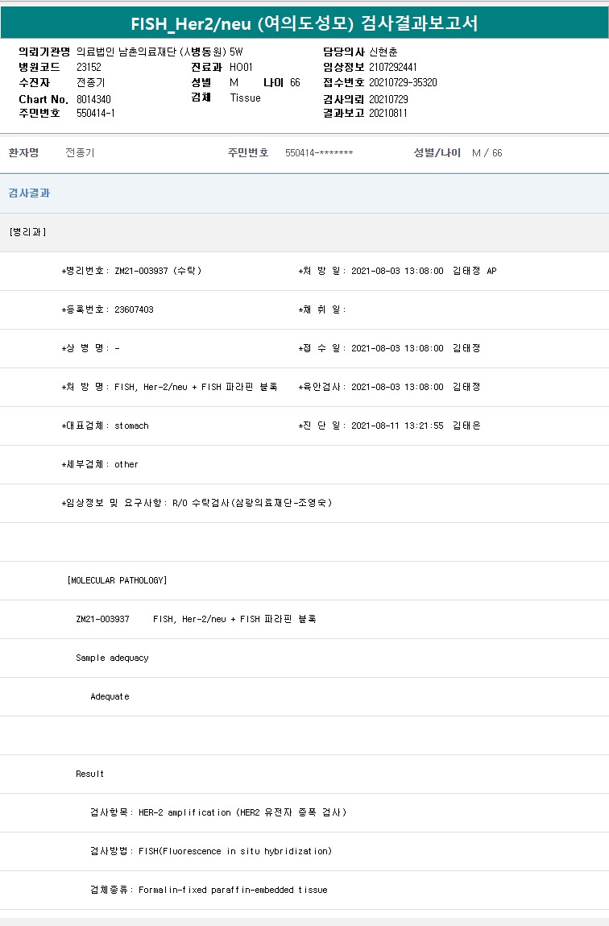
Task: Click the FISH_Her2/neu report title header
Action: coord(304,23)
